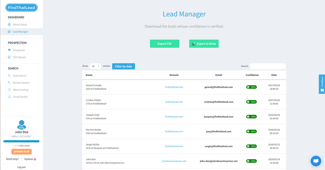Click the 99% confidence badge for Sergio Núñez
The width and height of the screenshot is (325, 170).
pos(251,146)
